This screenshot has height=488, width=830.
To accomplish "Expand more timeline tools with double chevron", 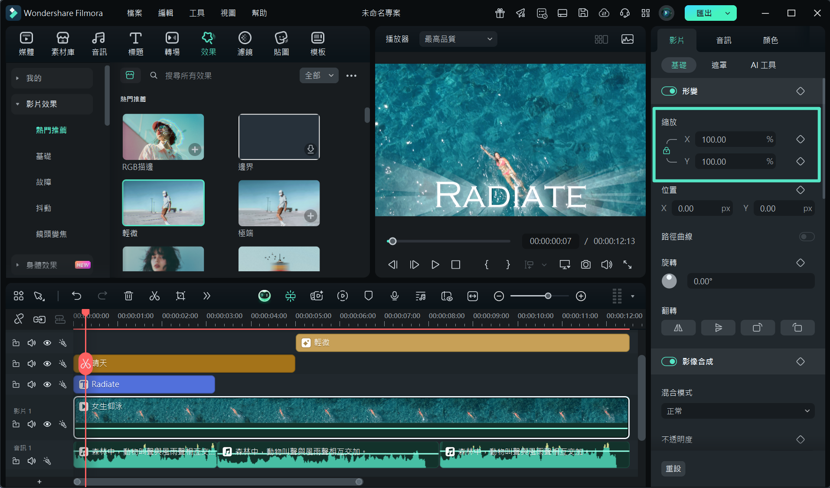I will [x=206, y=296].
